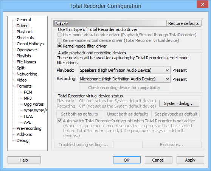The height and width of the screenshot is (171, 211).
Task: Select Add-ons in the tree
Action: [x=24, y=135]
